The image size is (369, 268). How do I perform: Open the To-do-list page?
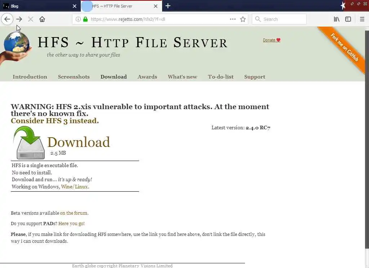221,77
